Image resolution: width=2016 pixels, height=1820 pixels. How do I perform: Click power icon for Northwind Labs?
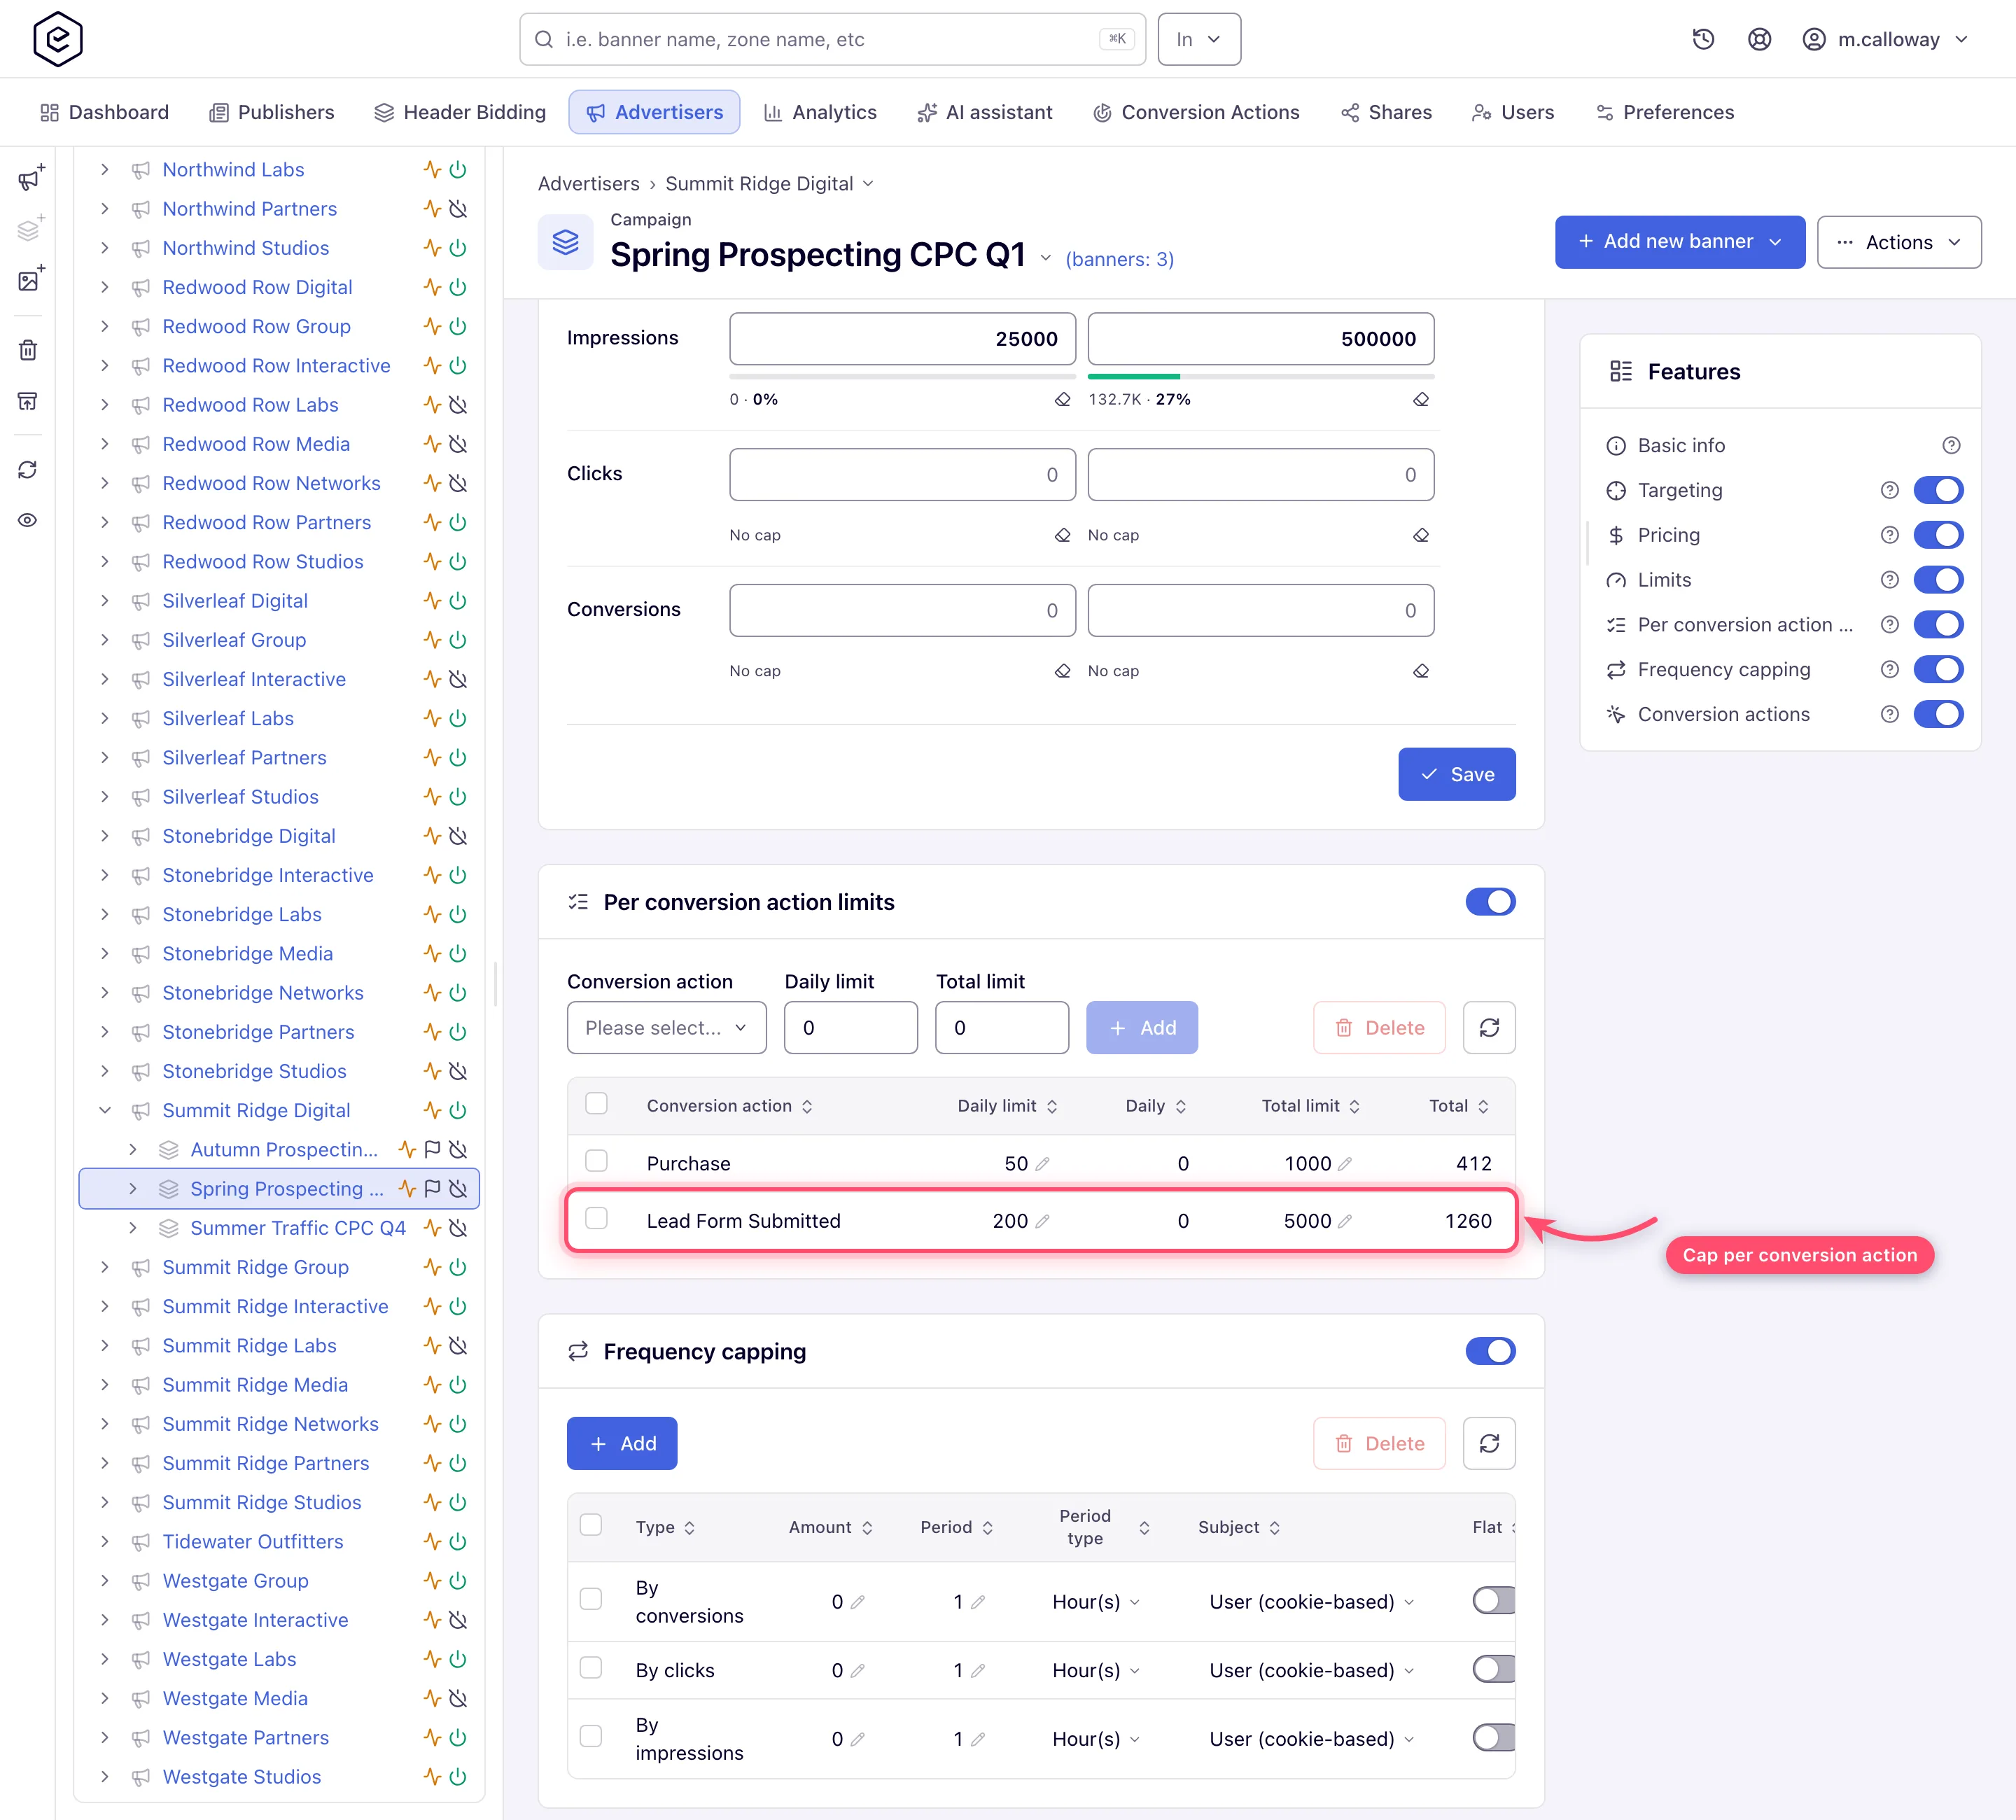(458, 169)
